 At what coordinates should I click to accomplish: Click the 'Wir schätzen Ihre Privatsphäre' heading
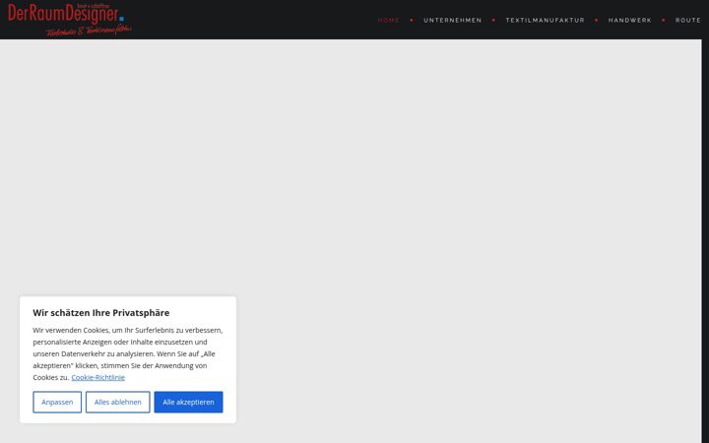click(101, 313)
